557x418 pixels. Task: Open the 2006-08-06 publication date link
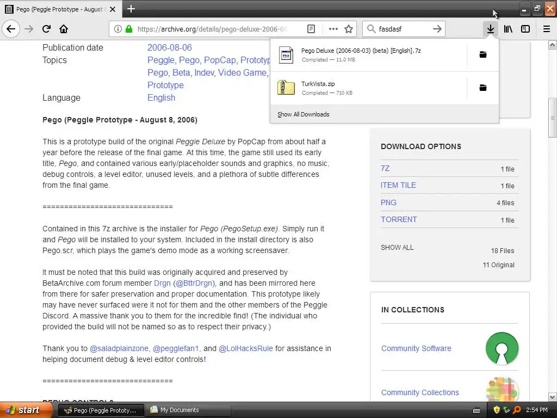tap(170, 48)
